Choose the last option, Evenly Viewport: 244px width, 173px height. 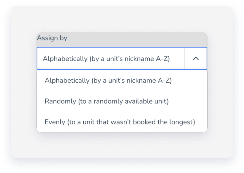(x=120, y=122)
